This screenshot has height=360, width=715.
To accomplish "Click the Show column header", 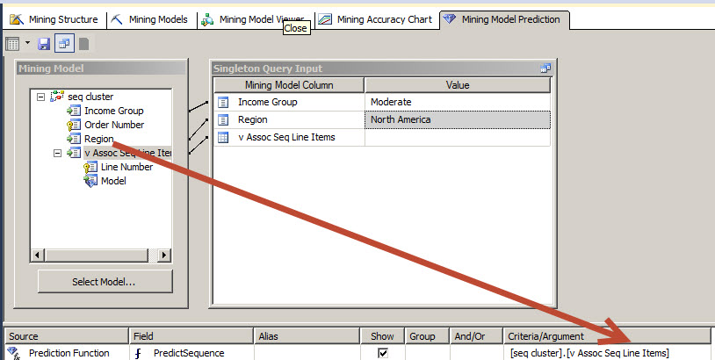I will (382, 336).
